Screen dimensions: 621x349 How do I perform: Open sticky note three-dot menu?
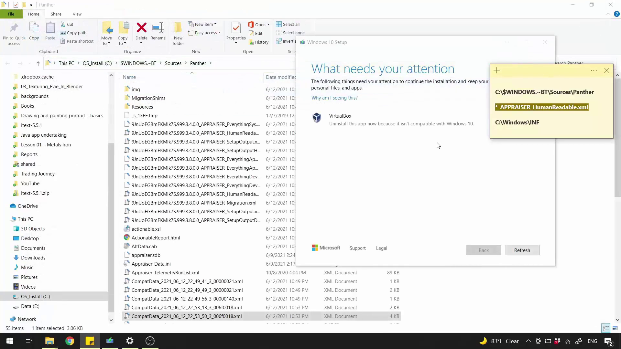pos(594,70)
